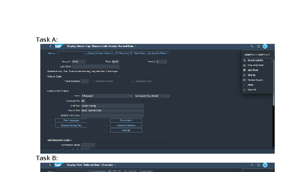Tick the checkbox beside Other Languages

(51, 121)
